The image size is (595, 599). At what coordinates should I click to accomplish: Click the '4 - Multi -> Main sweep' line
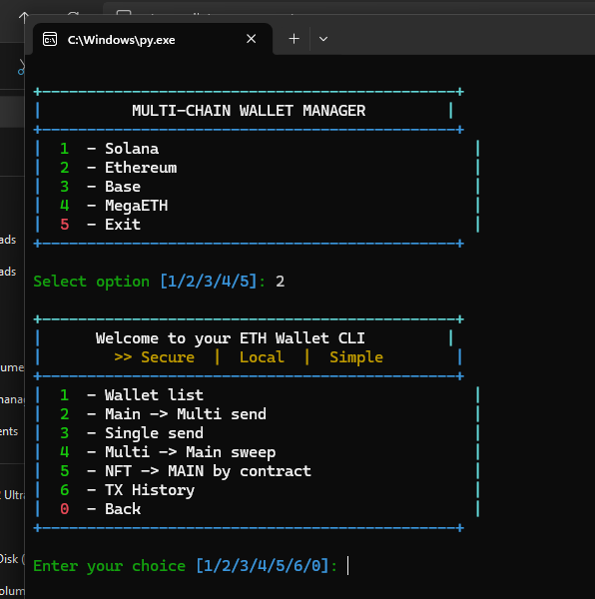168,452
